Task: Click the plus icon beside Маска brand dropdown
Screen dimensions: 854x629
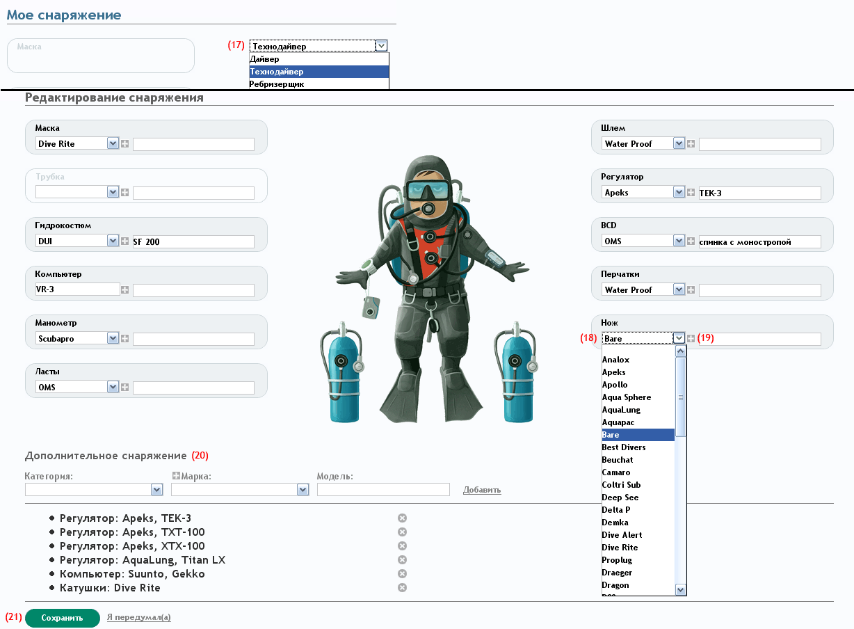Action: (x=125, y=144)
